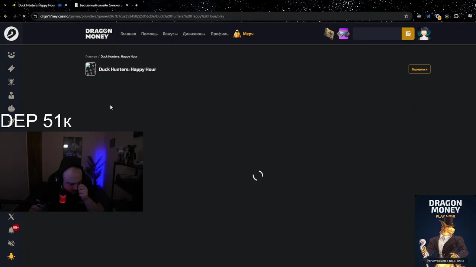
Task: Open the hooded Мерч mascot icon
Action: tap(237, 34)
